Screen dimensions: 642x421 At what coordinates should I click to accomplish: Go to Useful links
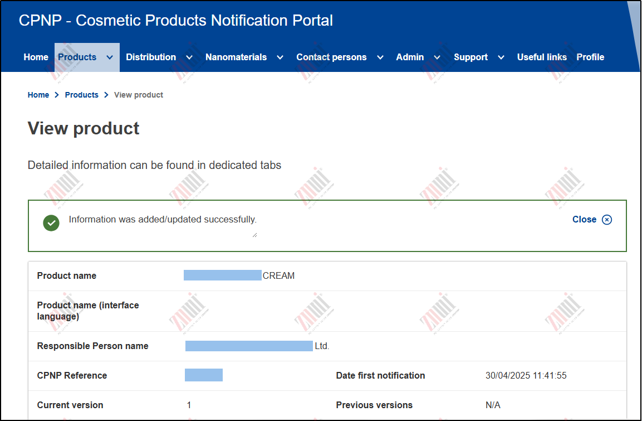542,57
